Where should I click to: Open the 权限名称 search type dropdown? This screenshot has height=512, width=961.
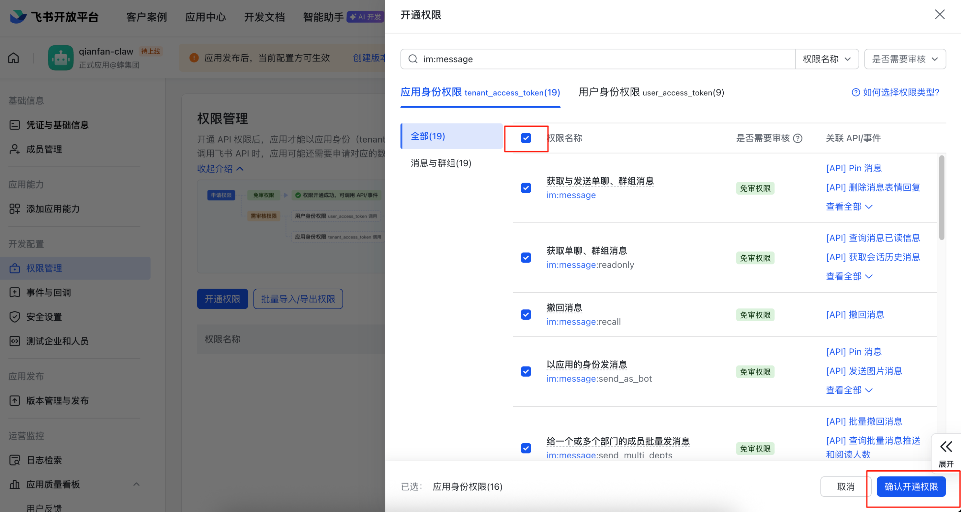tap(826, 59)
